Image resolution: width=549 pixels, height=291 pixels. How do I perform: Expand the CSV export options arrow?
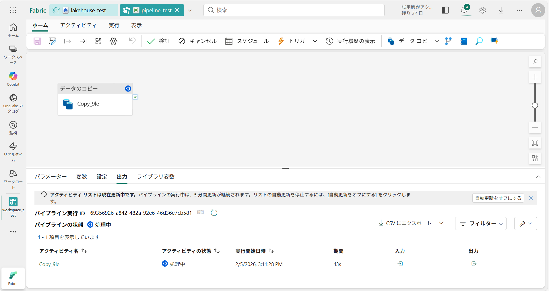point(441,223)
